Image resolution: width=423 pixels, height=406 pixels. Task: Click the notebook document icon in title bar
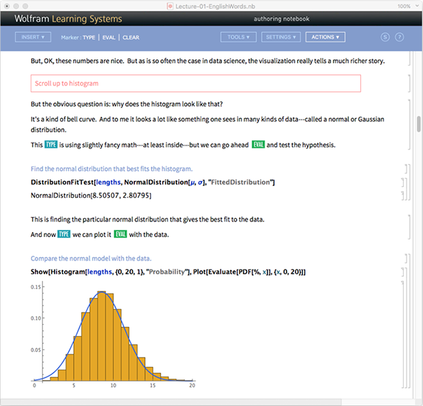(x=170, y=6)
